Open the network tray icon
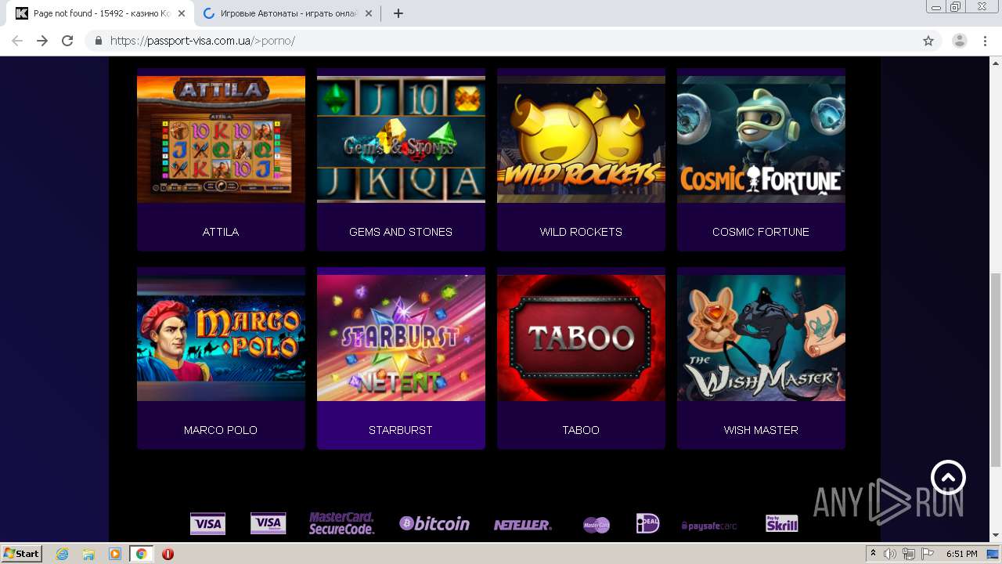This screenshot has width=1002, height=564. [908, 554]
